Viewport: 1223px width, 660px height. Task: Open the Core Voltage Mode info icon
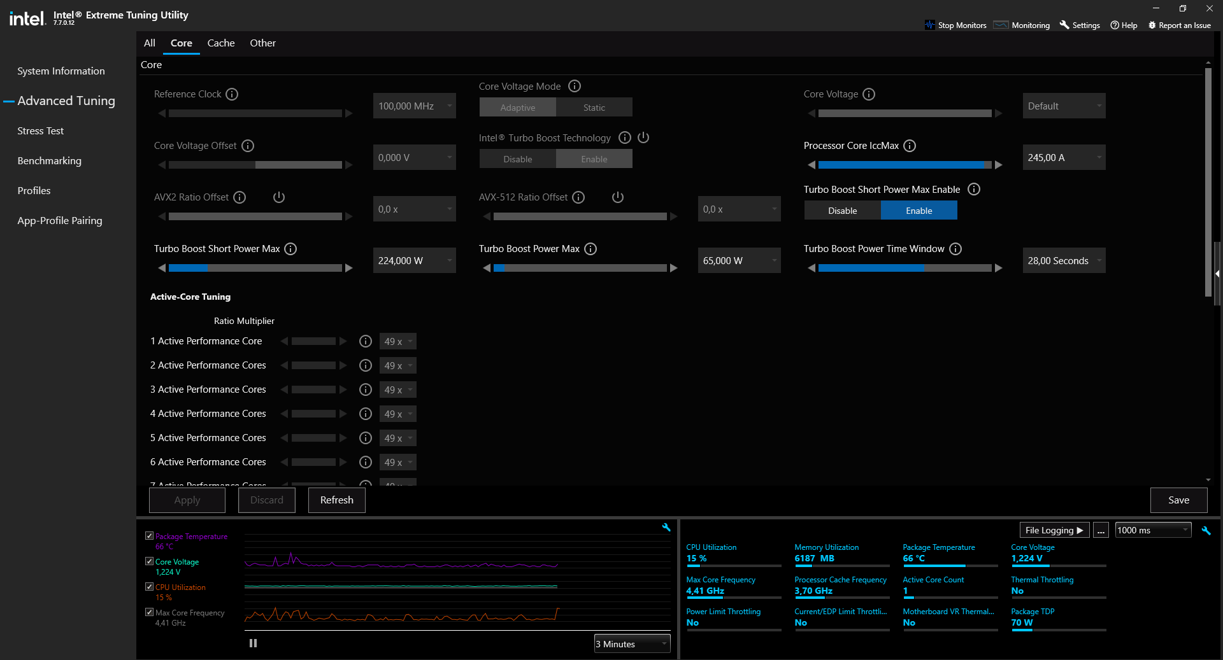pos(575,86)
